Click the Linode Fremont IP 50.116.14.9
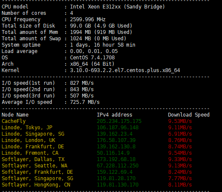The width and height of the screenshot is (222, 192). click(x=113, y=153)
